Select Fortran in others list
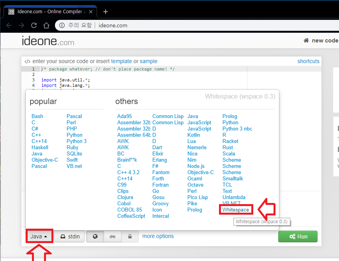The width and height of the screenshot is (339, 261). (161, 185)
